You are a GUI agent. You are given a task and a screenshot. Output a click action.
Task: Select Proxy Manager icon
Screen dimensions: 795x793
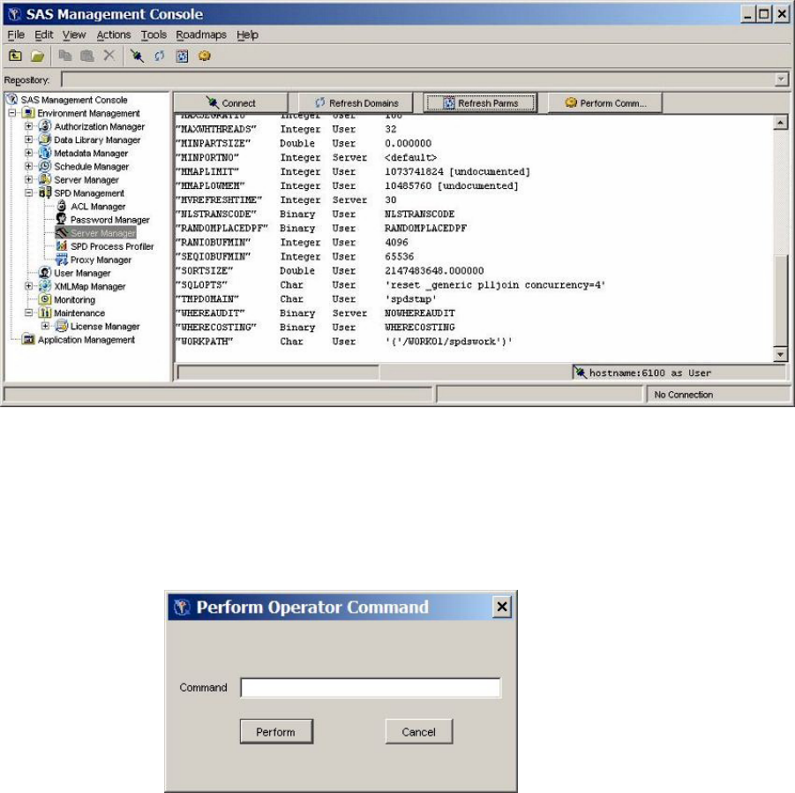coord(62,260)
